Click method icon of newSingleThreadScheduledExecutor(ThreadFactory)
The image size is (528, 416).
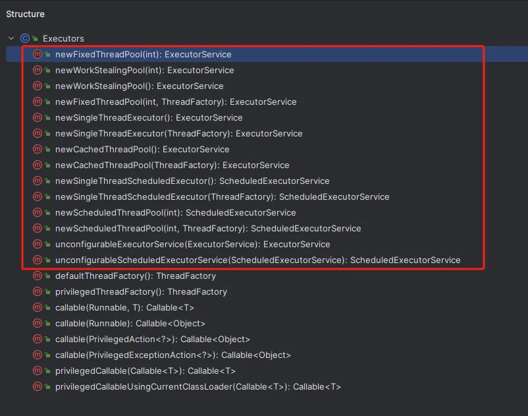point(38,197)
